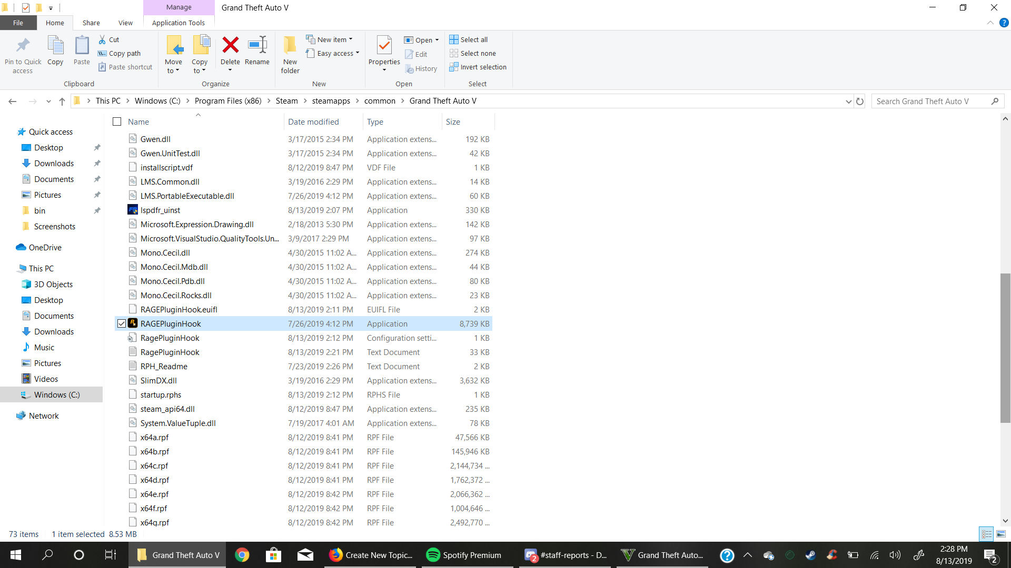Image resolution: width=1011 pixels, height=568 pixels.
Task: Click the New folder icon
Action: (x=290, y=46)
